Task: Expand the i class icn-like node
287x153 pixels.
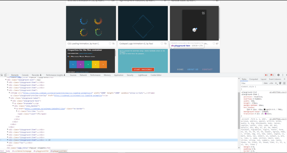Action: pos(17,111)
